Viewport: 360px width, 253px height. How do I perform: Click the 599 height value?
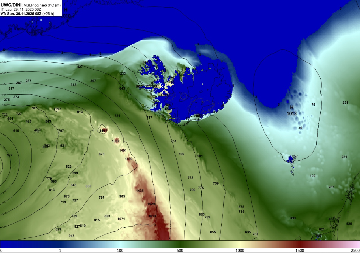75,173
